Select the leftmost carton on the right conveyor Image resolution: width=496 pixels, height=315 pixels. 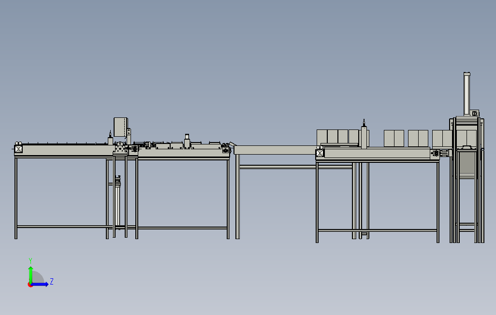321,137
